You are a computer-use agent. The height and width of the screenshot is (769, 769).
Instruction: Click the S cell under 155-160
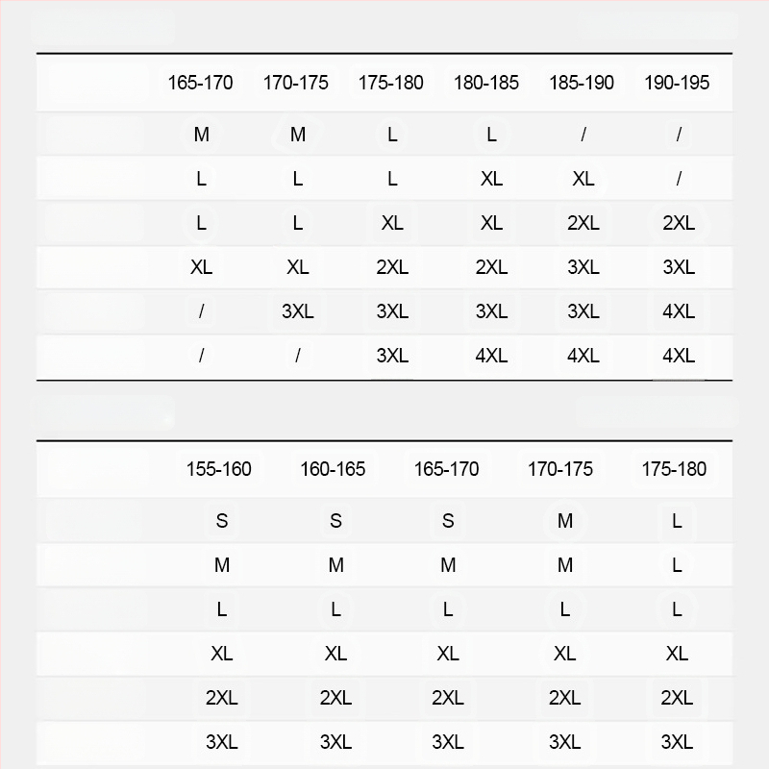222,521
